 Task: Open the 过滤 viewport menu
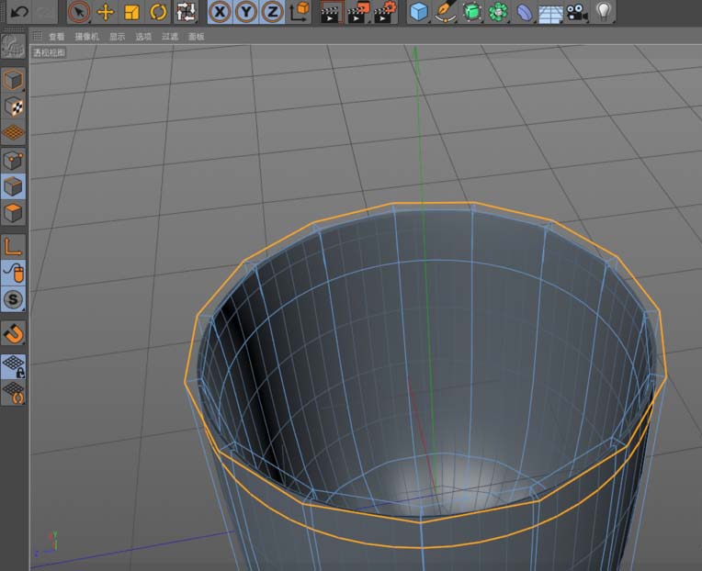coord(170,37)
